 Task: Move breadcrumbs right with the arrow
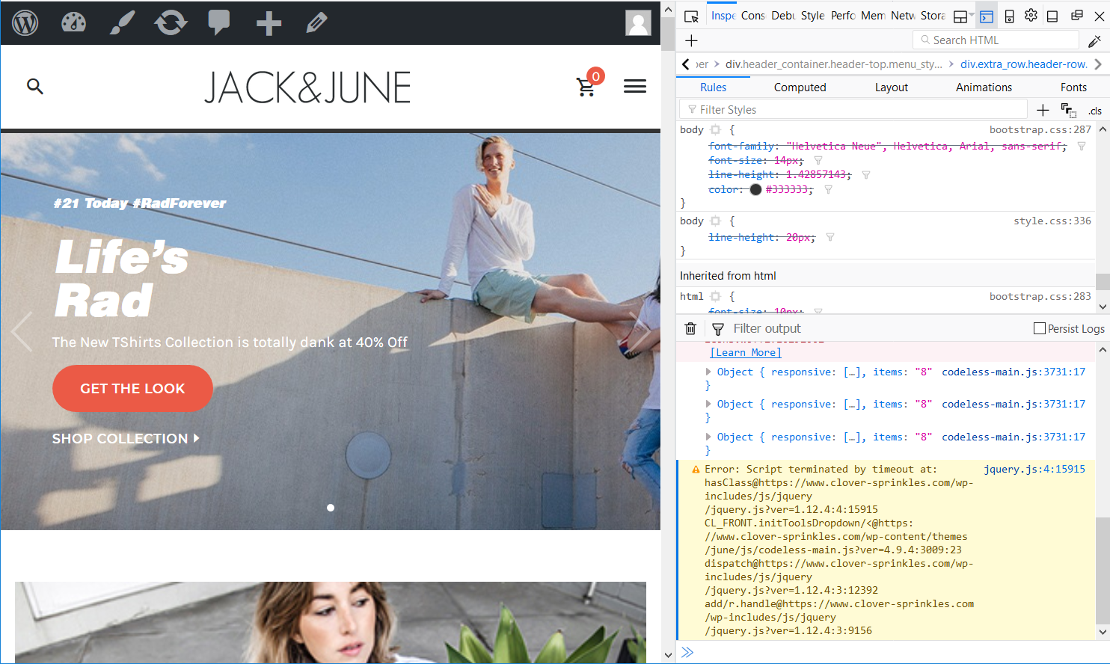(x=1098, y=64)
